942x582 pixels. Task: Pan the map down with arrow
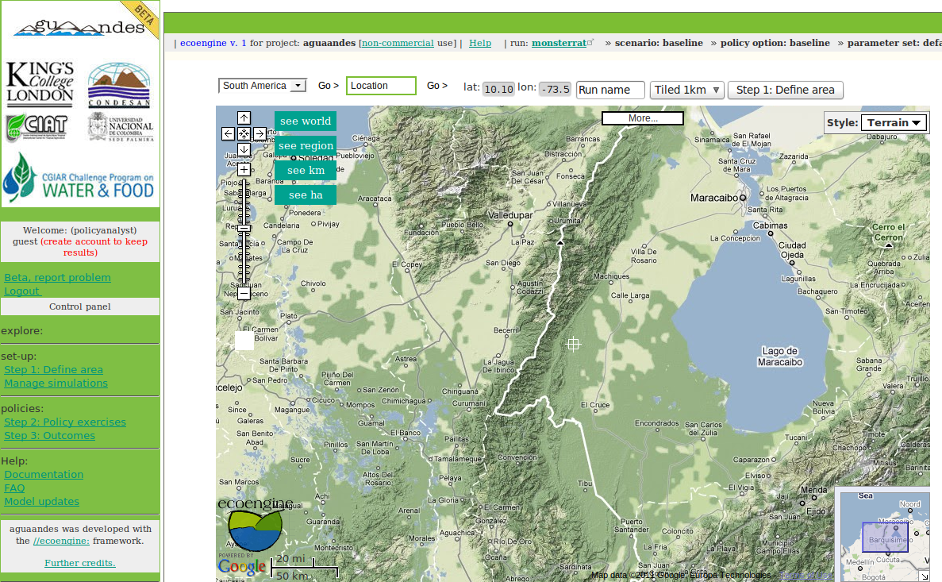click(244, 149)
